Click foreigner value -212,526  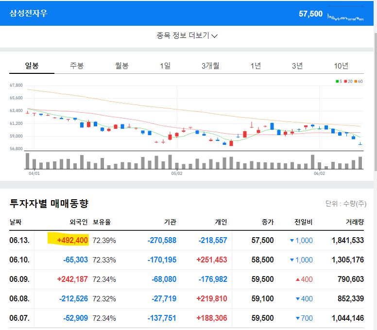[x=73, y=299]
